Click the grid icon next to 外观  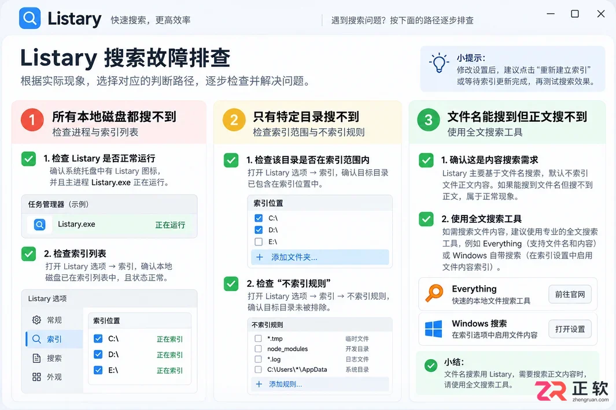(x=36, y=377)
